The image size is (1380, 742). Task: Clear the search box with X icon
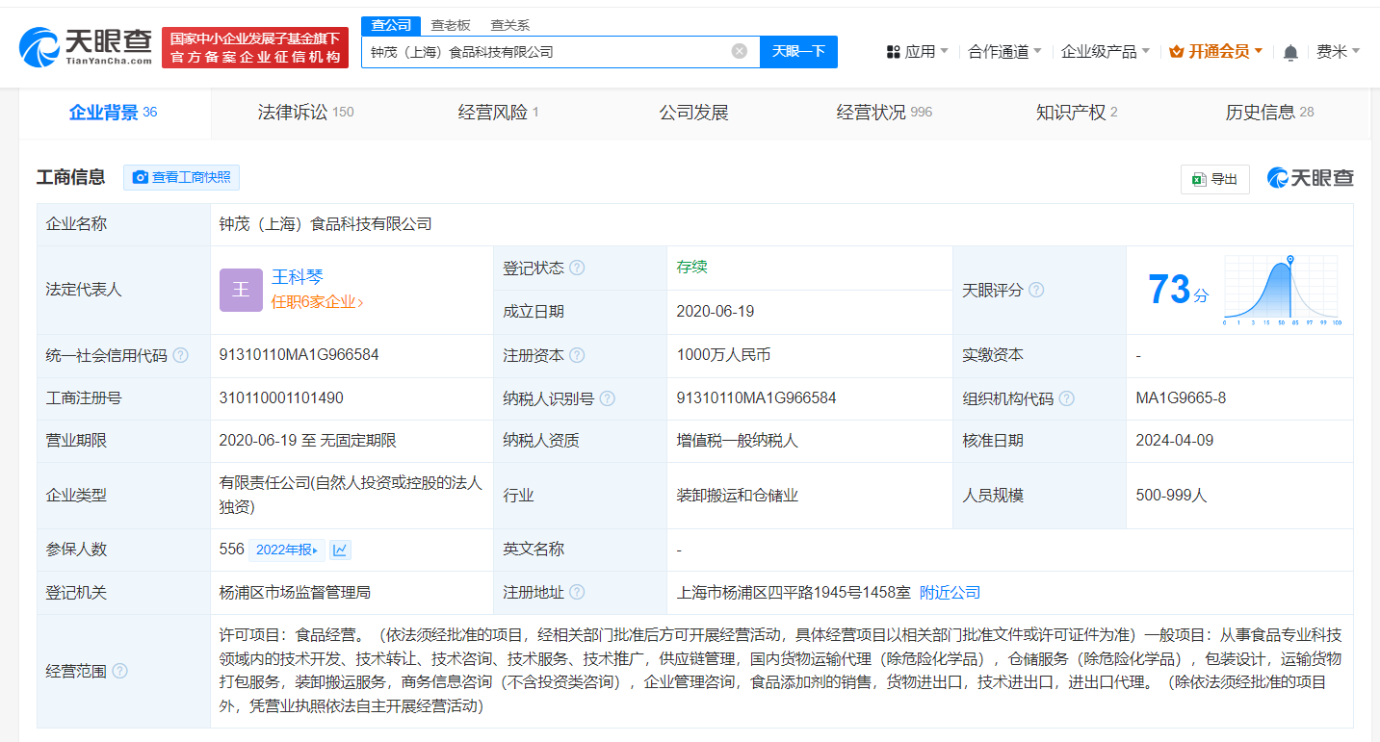point(739,52)
